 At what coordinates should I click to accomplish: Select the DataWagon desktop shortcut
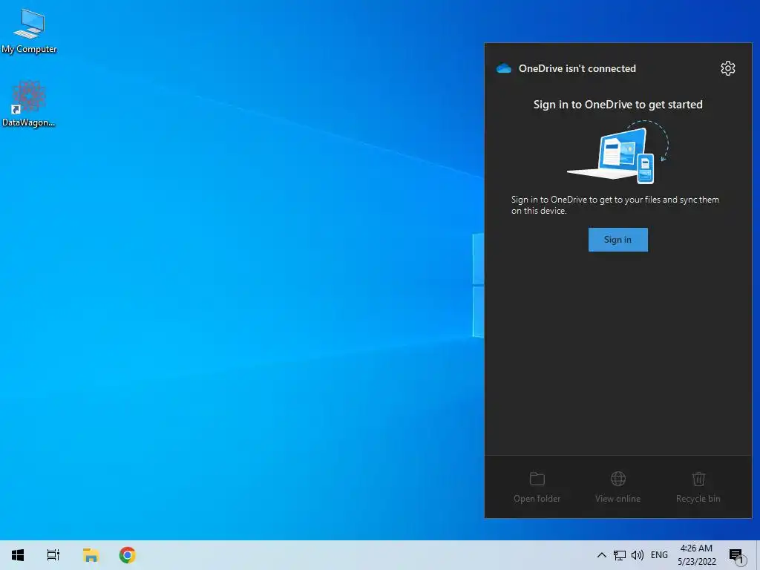tap(29, 104)
